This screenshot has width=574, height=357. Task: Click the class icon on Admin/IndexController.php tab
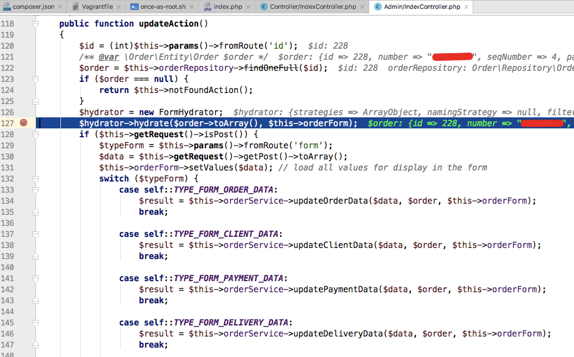point(378,7)
